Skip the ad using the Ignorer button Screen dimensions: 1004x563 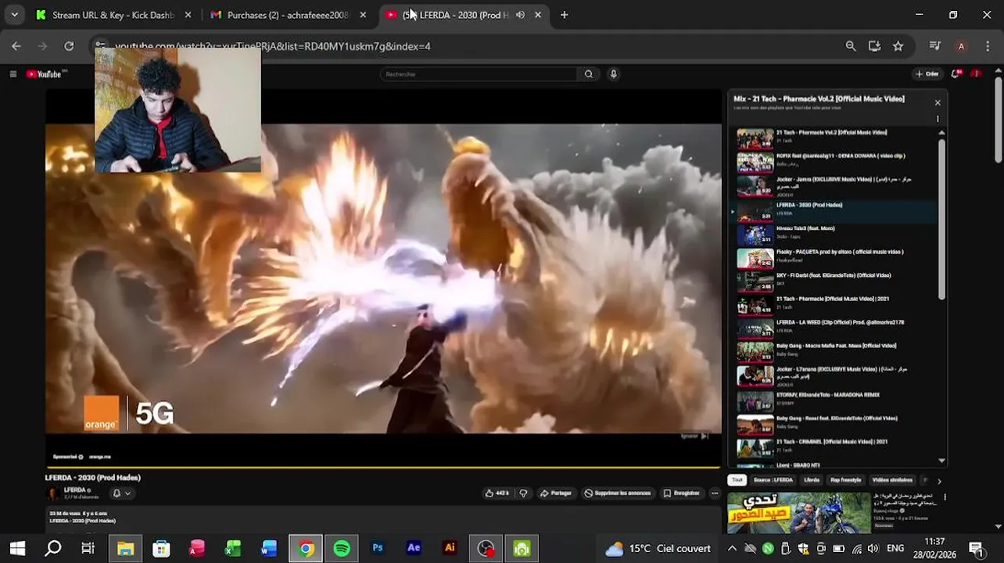click(x=694, y=436)
